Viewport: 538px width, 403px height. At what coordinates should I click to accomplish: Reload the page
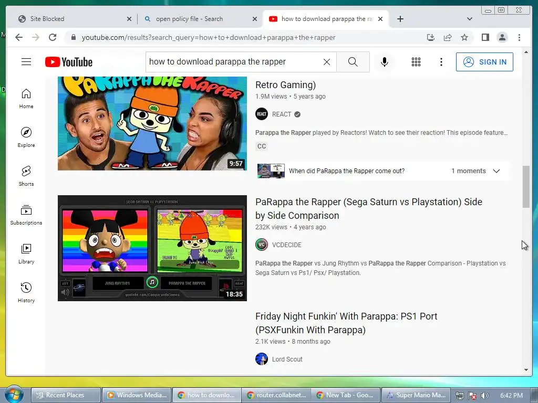point(53,37)
